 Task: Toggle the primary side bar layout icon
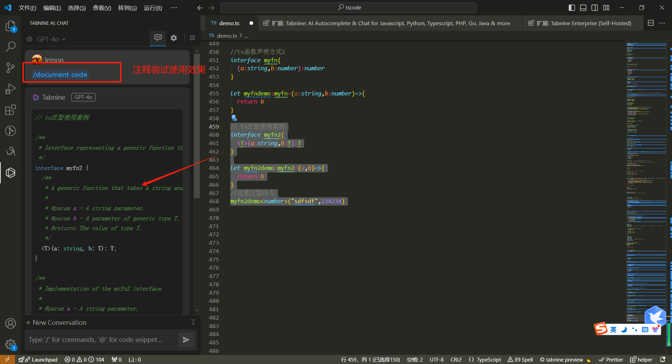[572, 8]
